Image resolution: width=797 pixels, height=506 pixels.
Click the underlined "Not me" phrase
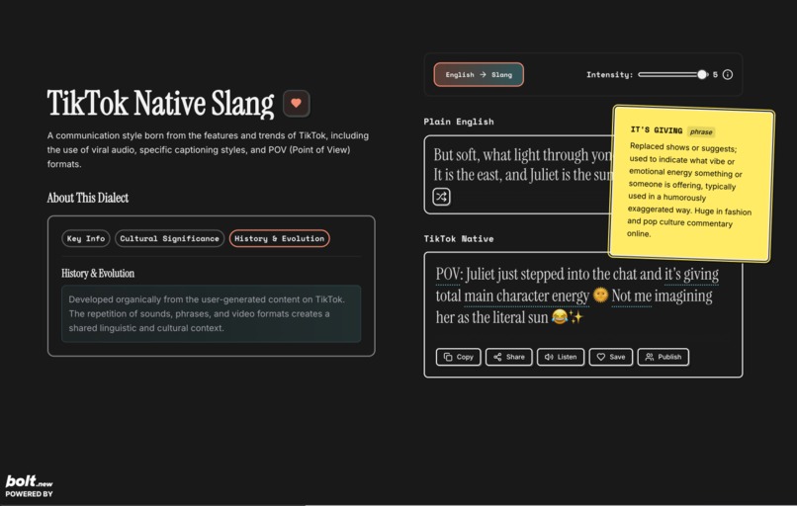pos(631,296)
